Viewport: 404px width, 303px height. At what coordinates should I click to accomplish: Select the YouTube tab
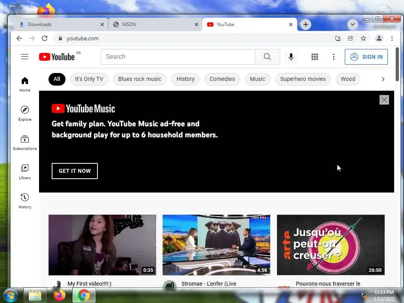[x=249, y=24]
